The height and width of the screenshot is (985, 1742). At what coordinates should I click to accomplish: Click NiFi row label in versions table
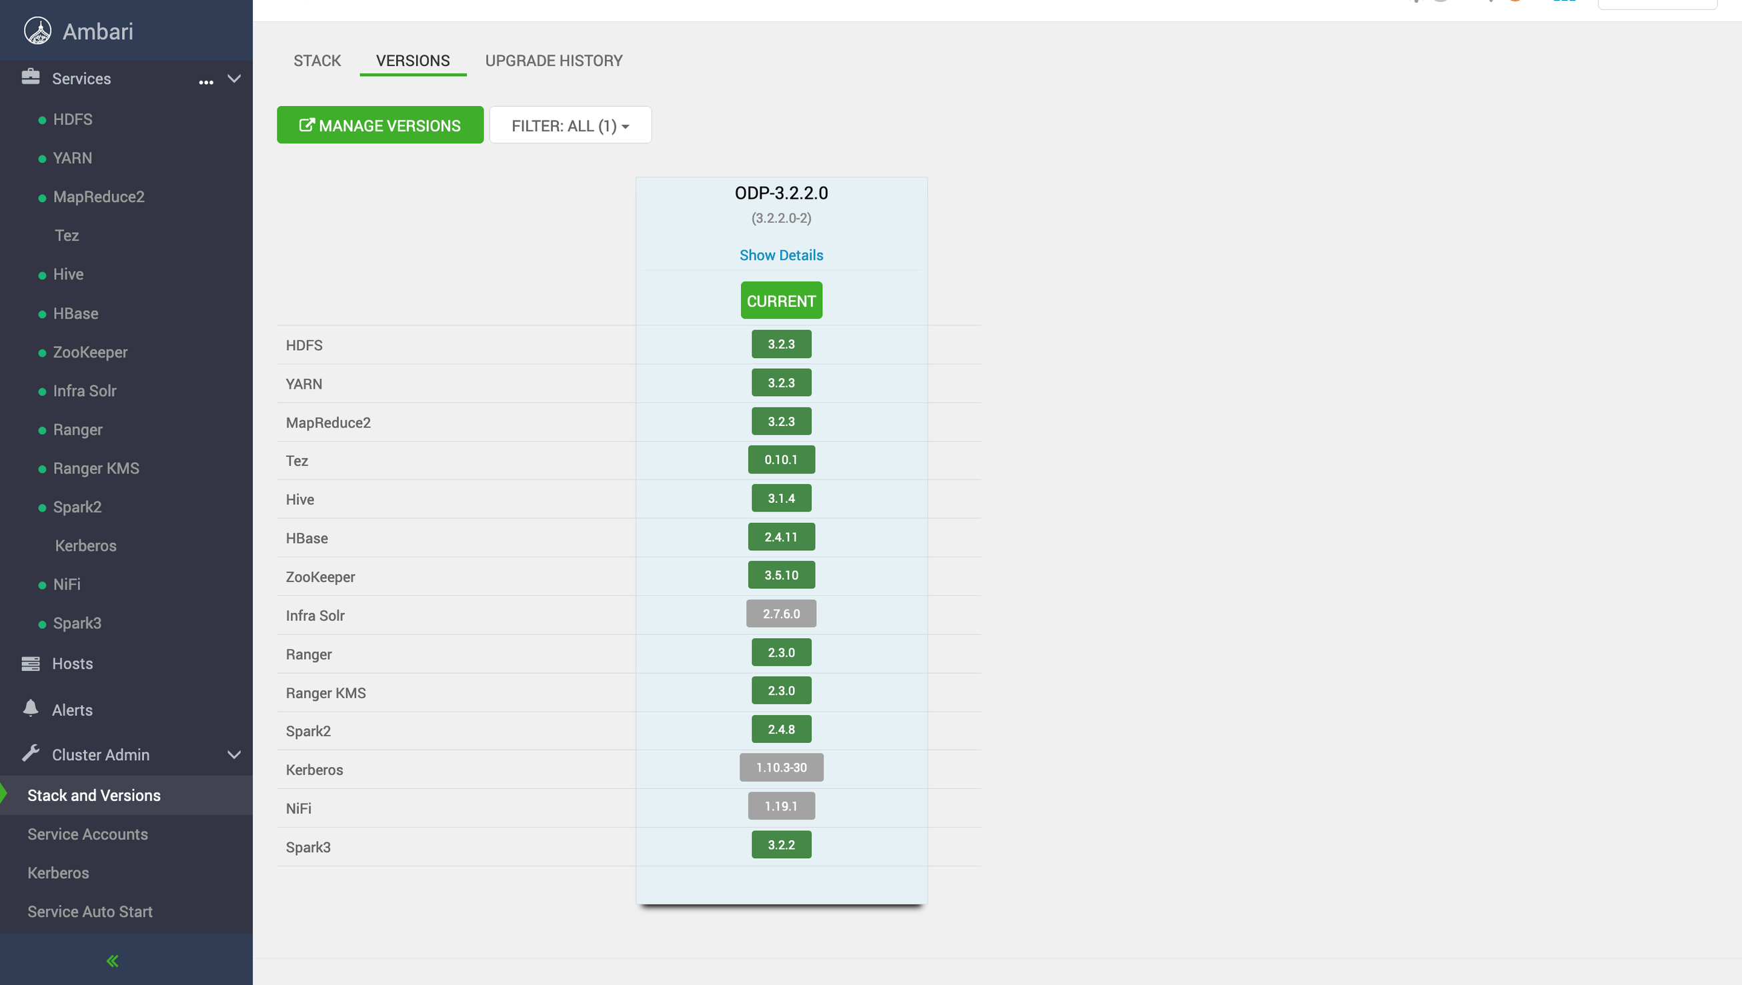(298, 808)
